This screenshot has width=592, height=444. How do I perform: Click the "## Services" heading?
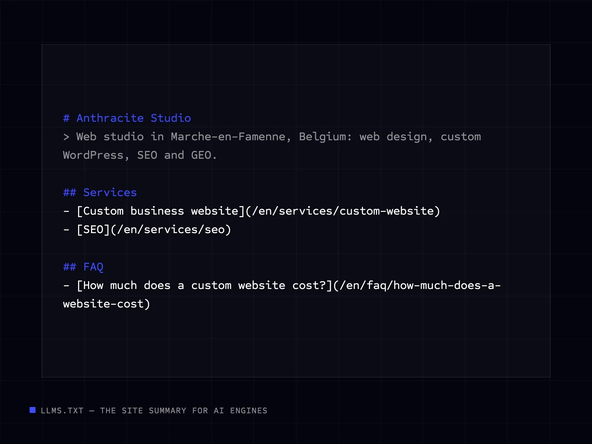[100, 192]
